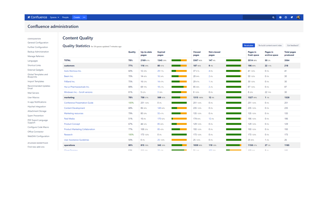Viewport: 328px width, 202px height.
Task: Click the Up-to-date pages column header
Action: pos(146,53)
